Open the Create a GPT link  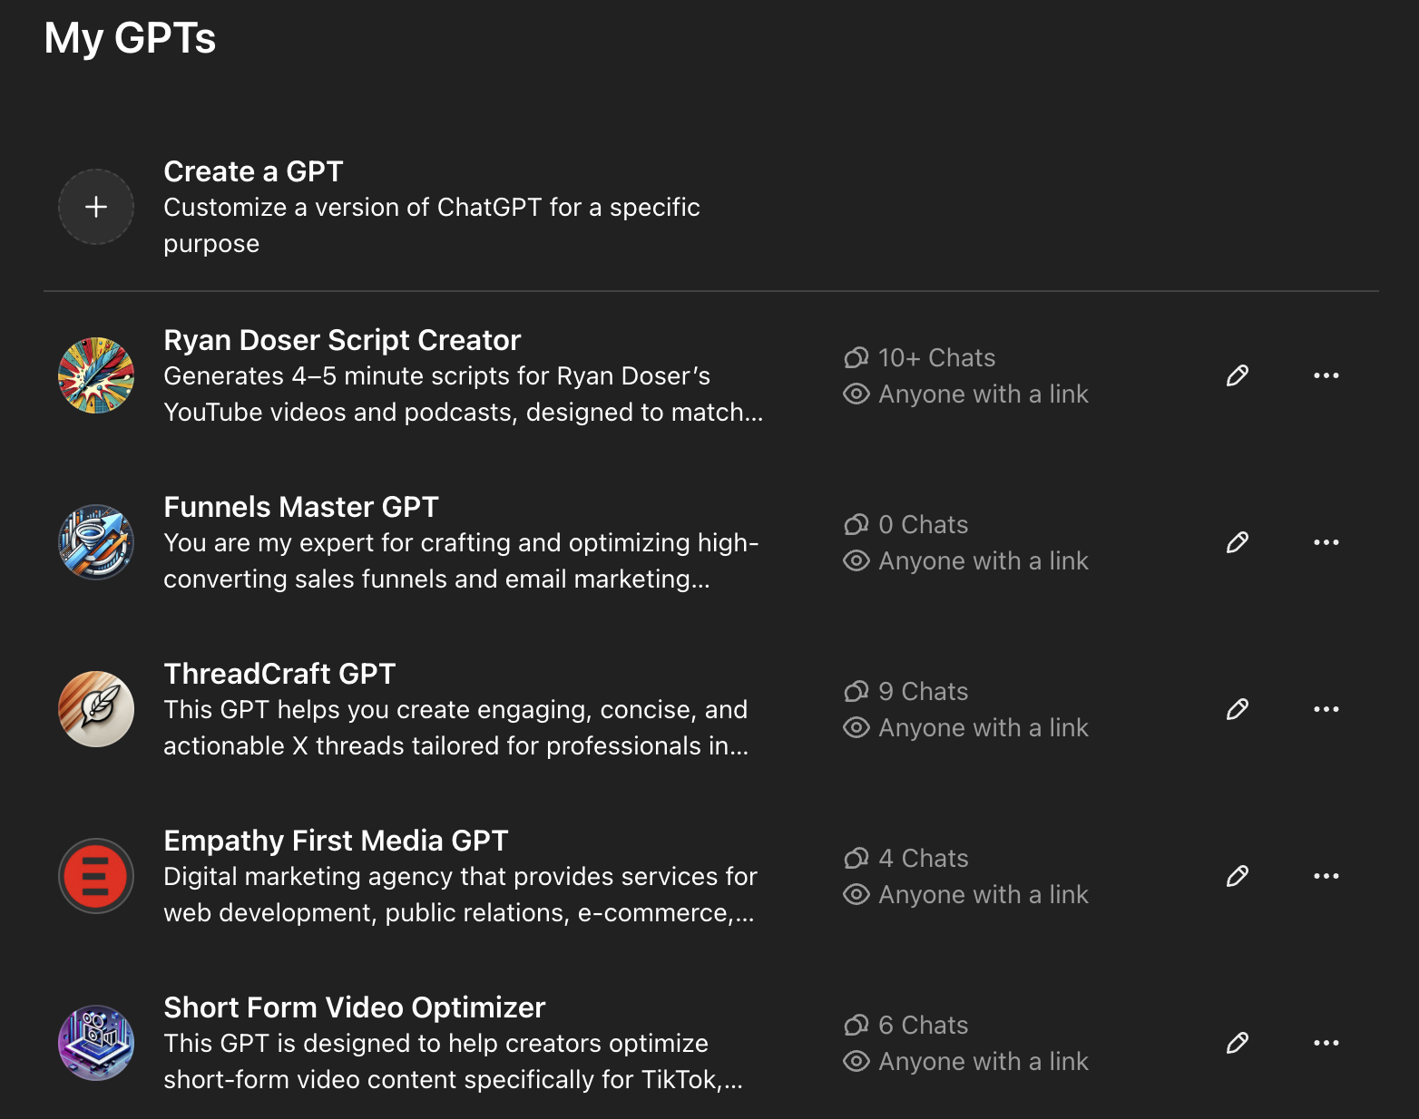253,171
